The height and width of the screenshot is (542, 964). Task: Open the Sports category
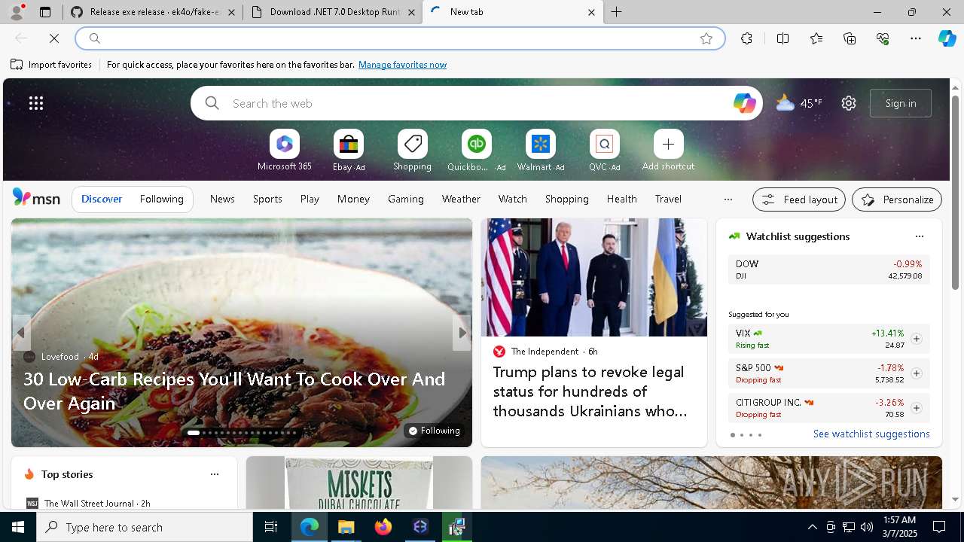267,199
